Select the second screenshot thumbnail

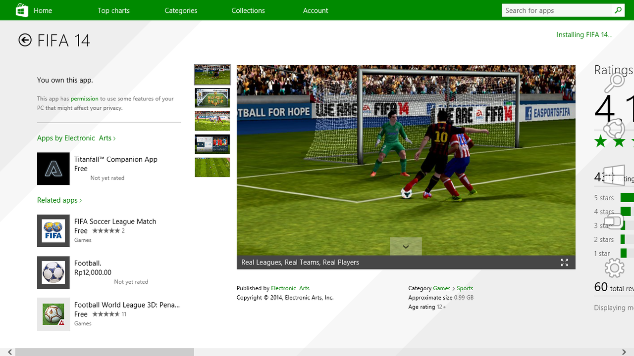pyautogui.click(x=212, y=98)
